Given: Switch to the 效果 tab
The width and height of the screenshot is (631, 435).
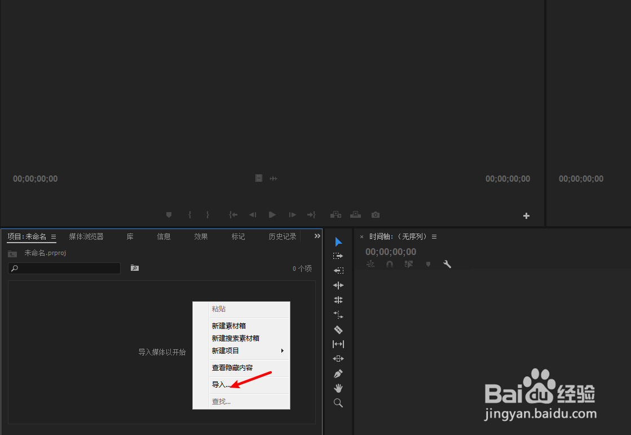Looking at the screenshot, I should (x=201, y=236).
